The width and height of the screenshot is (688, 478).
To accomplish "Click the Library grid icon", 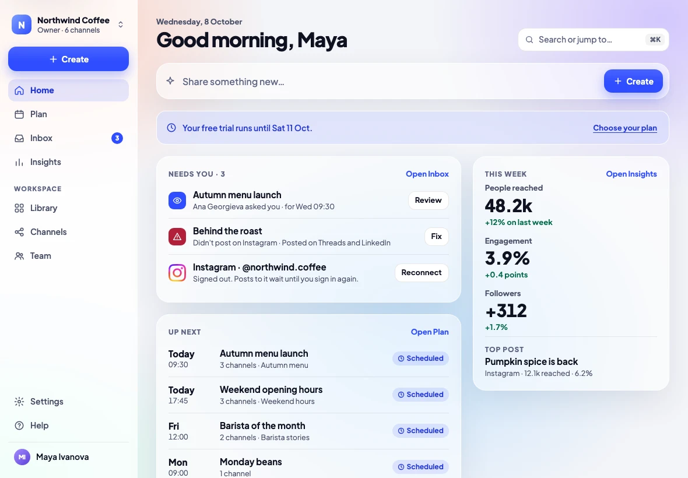I will pyautogui.click(x=19, y=208).
